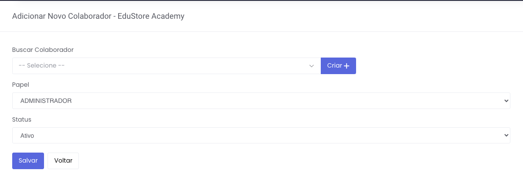Image resolution: width=523 pixels, height=177 pixels.
Task: Click the Papel field label
Action: (x=20, y=85)
